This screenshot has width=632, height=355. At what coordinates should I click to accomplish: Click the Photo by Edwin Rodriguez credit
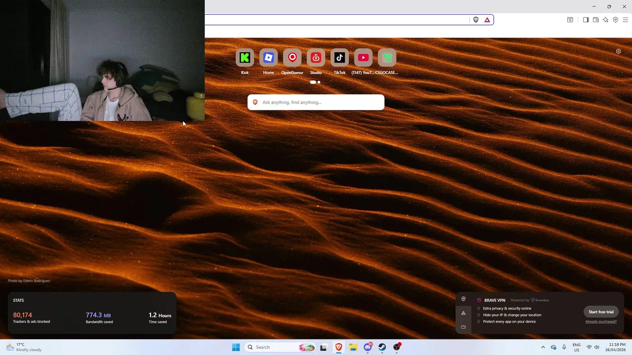click(29, 281)
